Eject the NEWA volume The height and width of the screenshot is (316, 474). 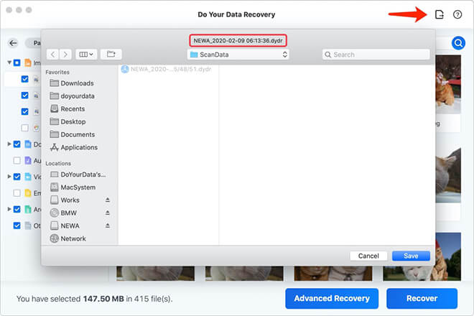coord(108,226)
